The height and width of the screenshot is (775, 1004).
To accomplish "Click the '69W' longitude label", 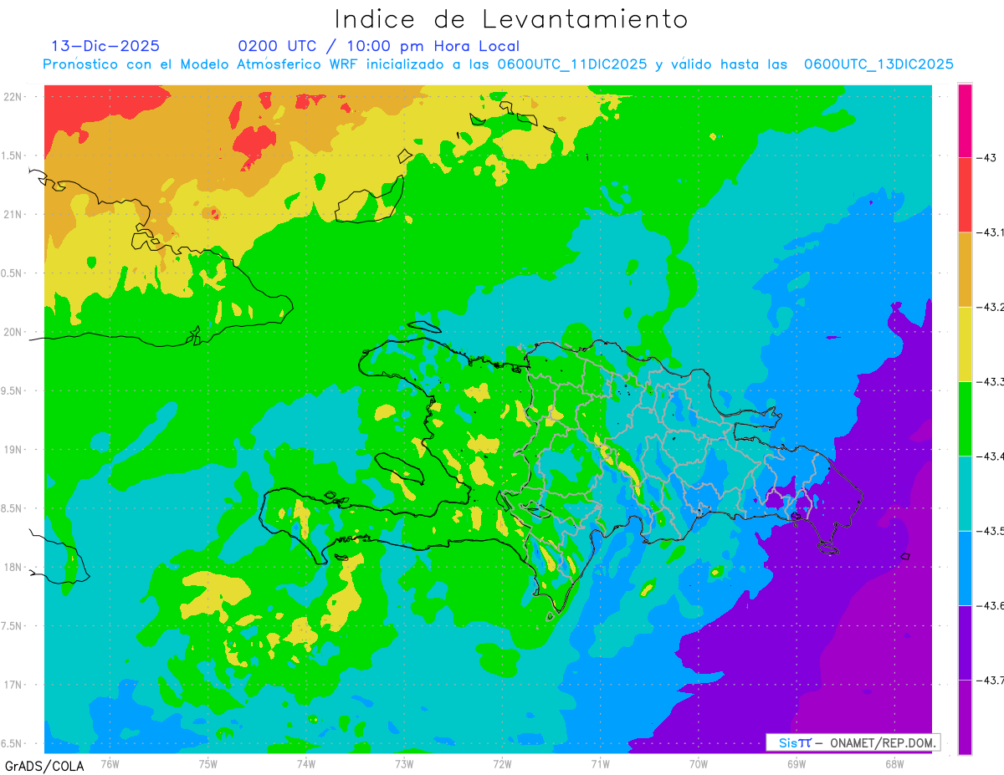I will pyautogui.click(x=796, y=763).
